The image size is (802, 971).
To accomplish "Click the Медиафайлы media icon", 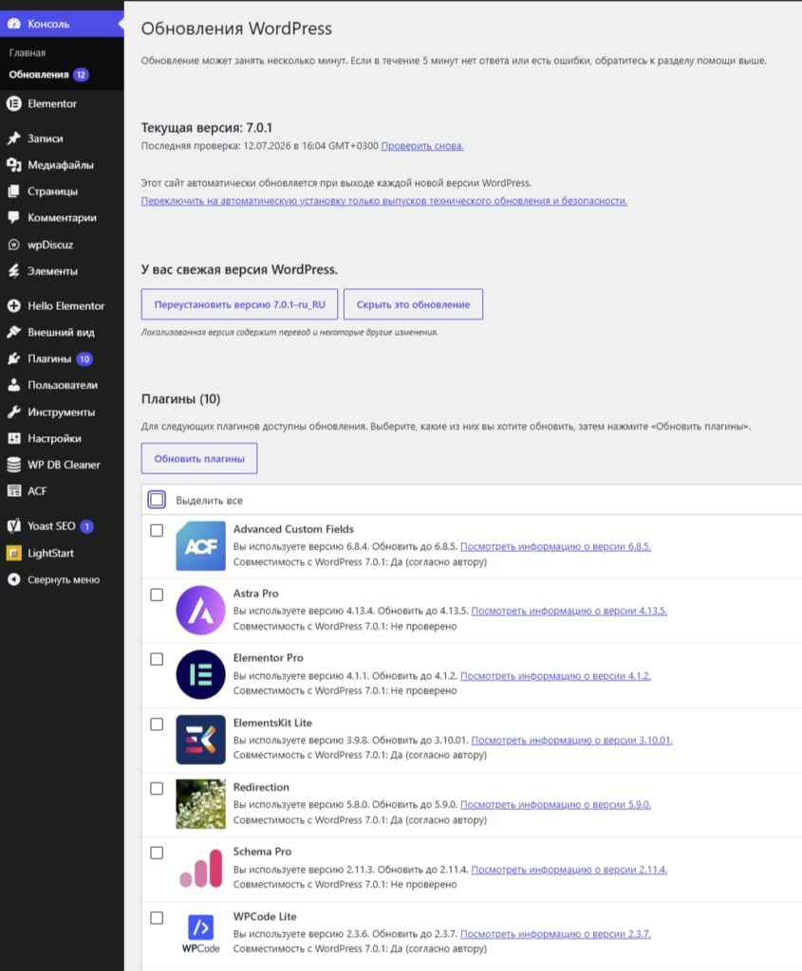I will (13, 165).
